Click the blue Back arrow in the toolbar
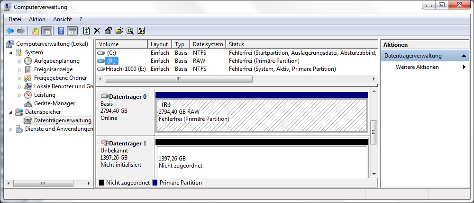 coord(10,31)
